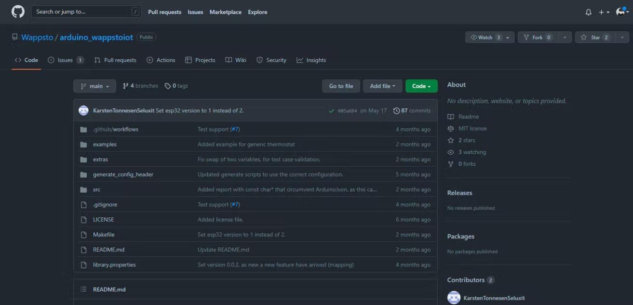Switch to the Security tab
The height and width of the screenshot is (305, 633).
[x=271, y=60]
